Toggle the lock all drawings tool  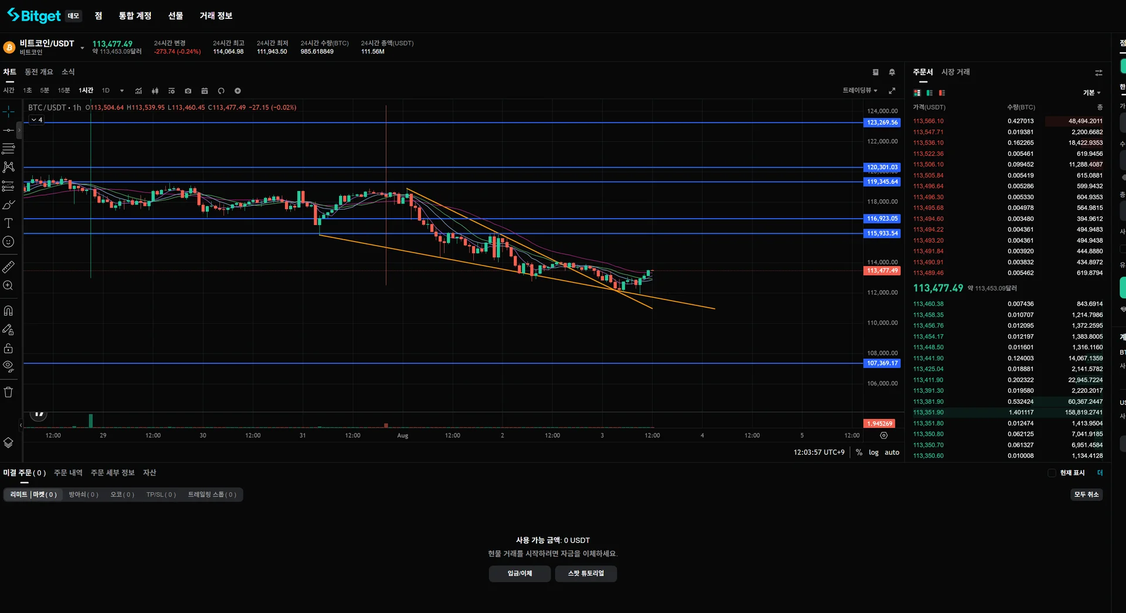8,349
